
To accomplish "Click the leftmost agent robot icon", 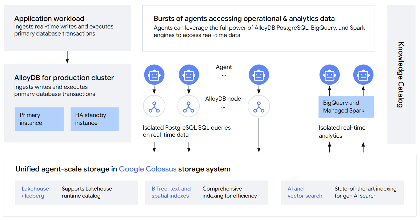I will 154,75.
